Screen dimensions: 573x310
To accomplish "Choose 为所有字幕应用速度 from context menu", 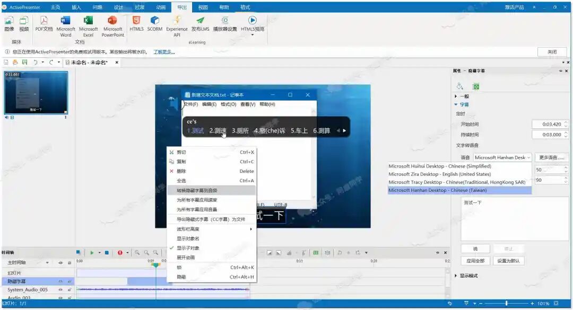I will tap(212, 200).
